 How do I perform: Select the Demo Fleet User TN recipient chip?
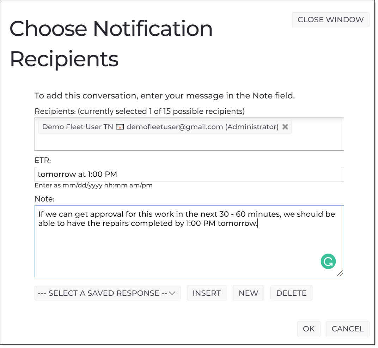point(165,127)
